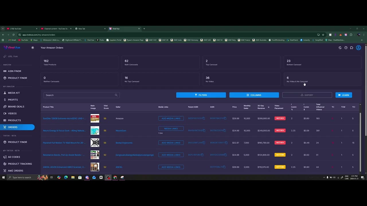The height and width of the screenshot is (206, 367).
Task: Select the ORDERS sidebar item
Action: (17, 127)
